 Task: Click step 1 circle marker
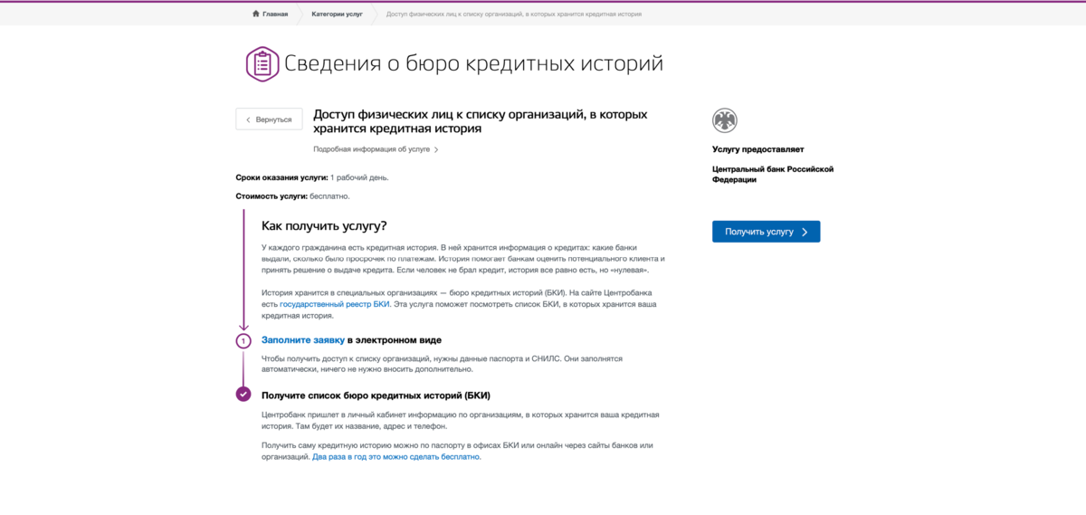[243, 341]
